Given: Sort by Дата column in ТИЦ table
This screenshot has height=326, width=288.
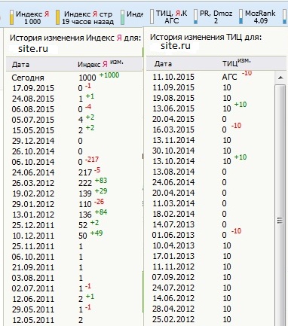Looking at the screenshot, I should click(x=163, y=64).
